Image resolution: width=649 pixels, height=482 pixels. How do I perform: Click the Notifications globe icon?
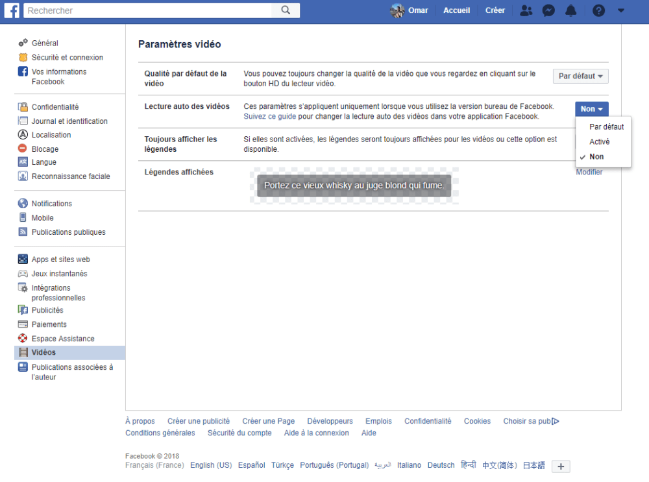(x=23, y=203)
